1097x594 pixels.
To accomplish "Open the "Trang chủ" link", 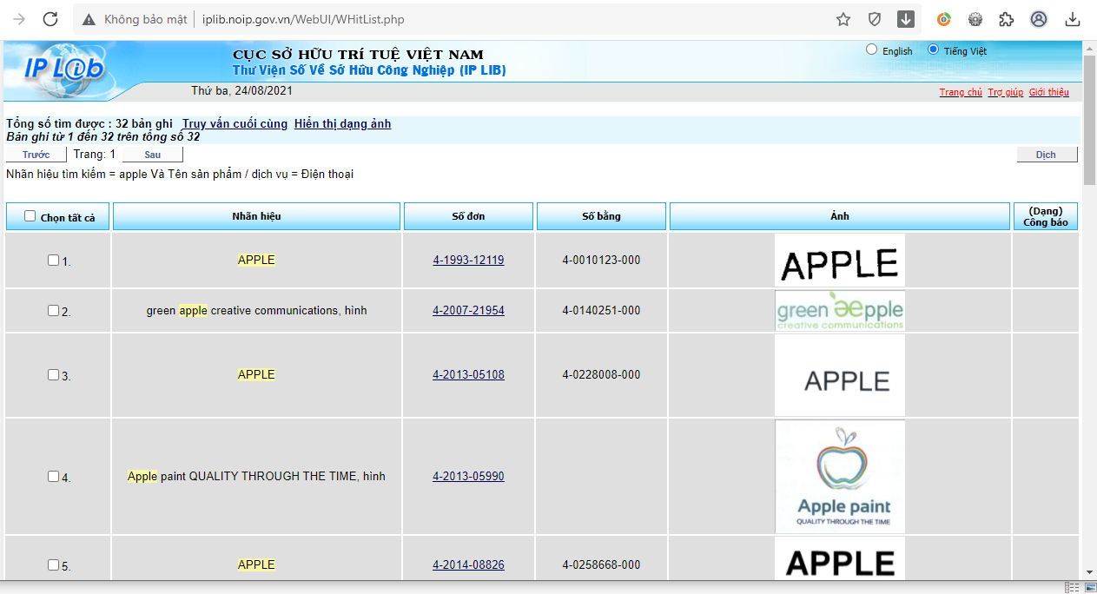I will (x=960, y=92).
